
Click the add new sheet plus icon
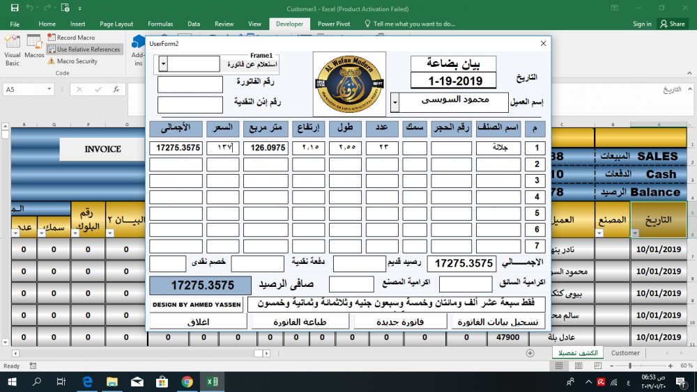[x=530, y=354]
